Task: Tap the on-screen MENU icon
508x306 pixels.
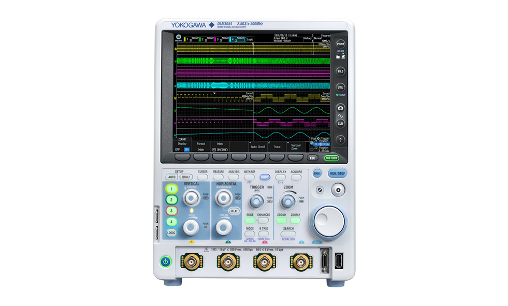Action: [179, 38]
